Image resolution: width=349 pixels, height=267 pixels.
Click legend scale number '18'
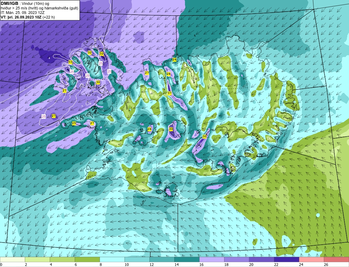pos(227,265)
